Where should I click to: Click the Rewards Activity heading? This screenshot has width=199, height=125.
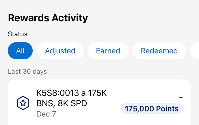click(x=48, y=18)
